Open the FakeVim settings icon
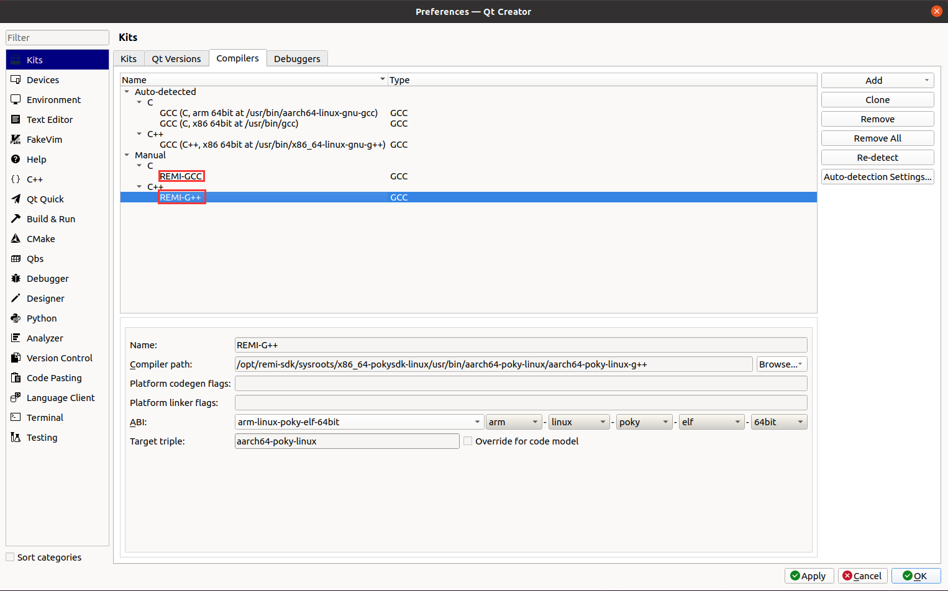This screenshot has width=948, height=591. point(16,140)
